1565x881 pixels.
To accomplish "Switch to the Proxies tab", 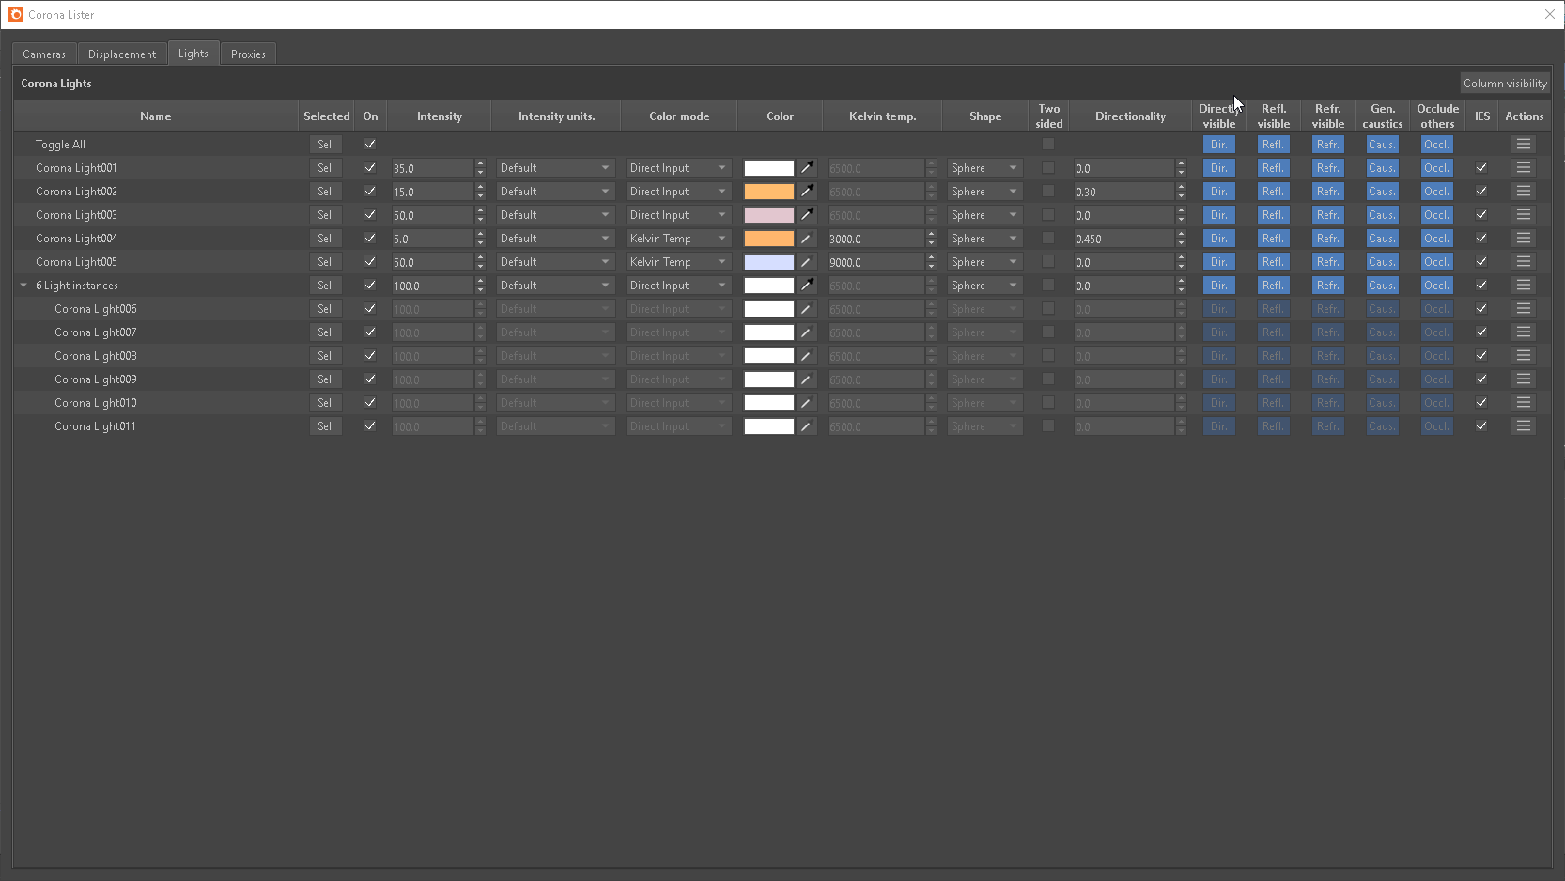I will click(x=248, y=54).
